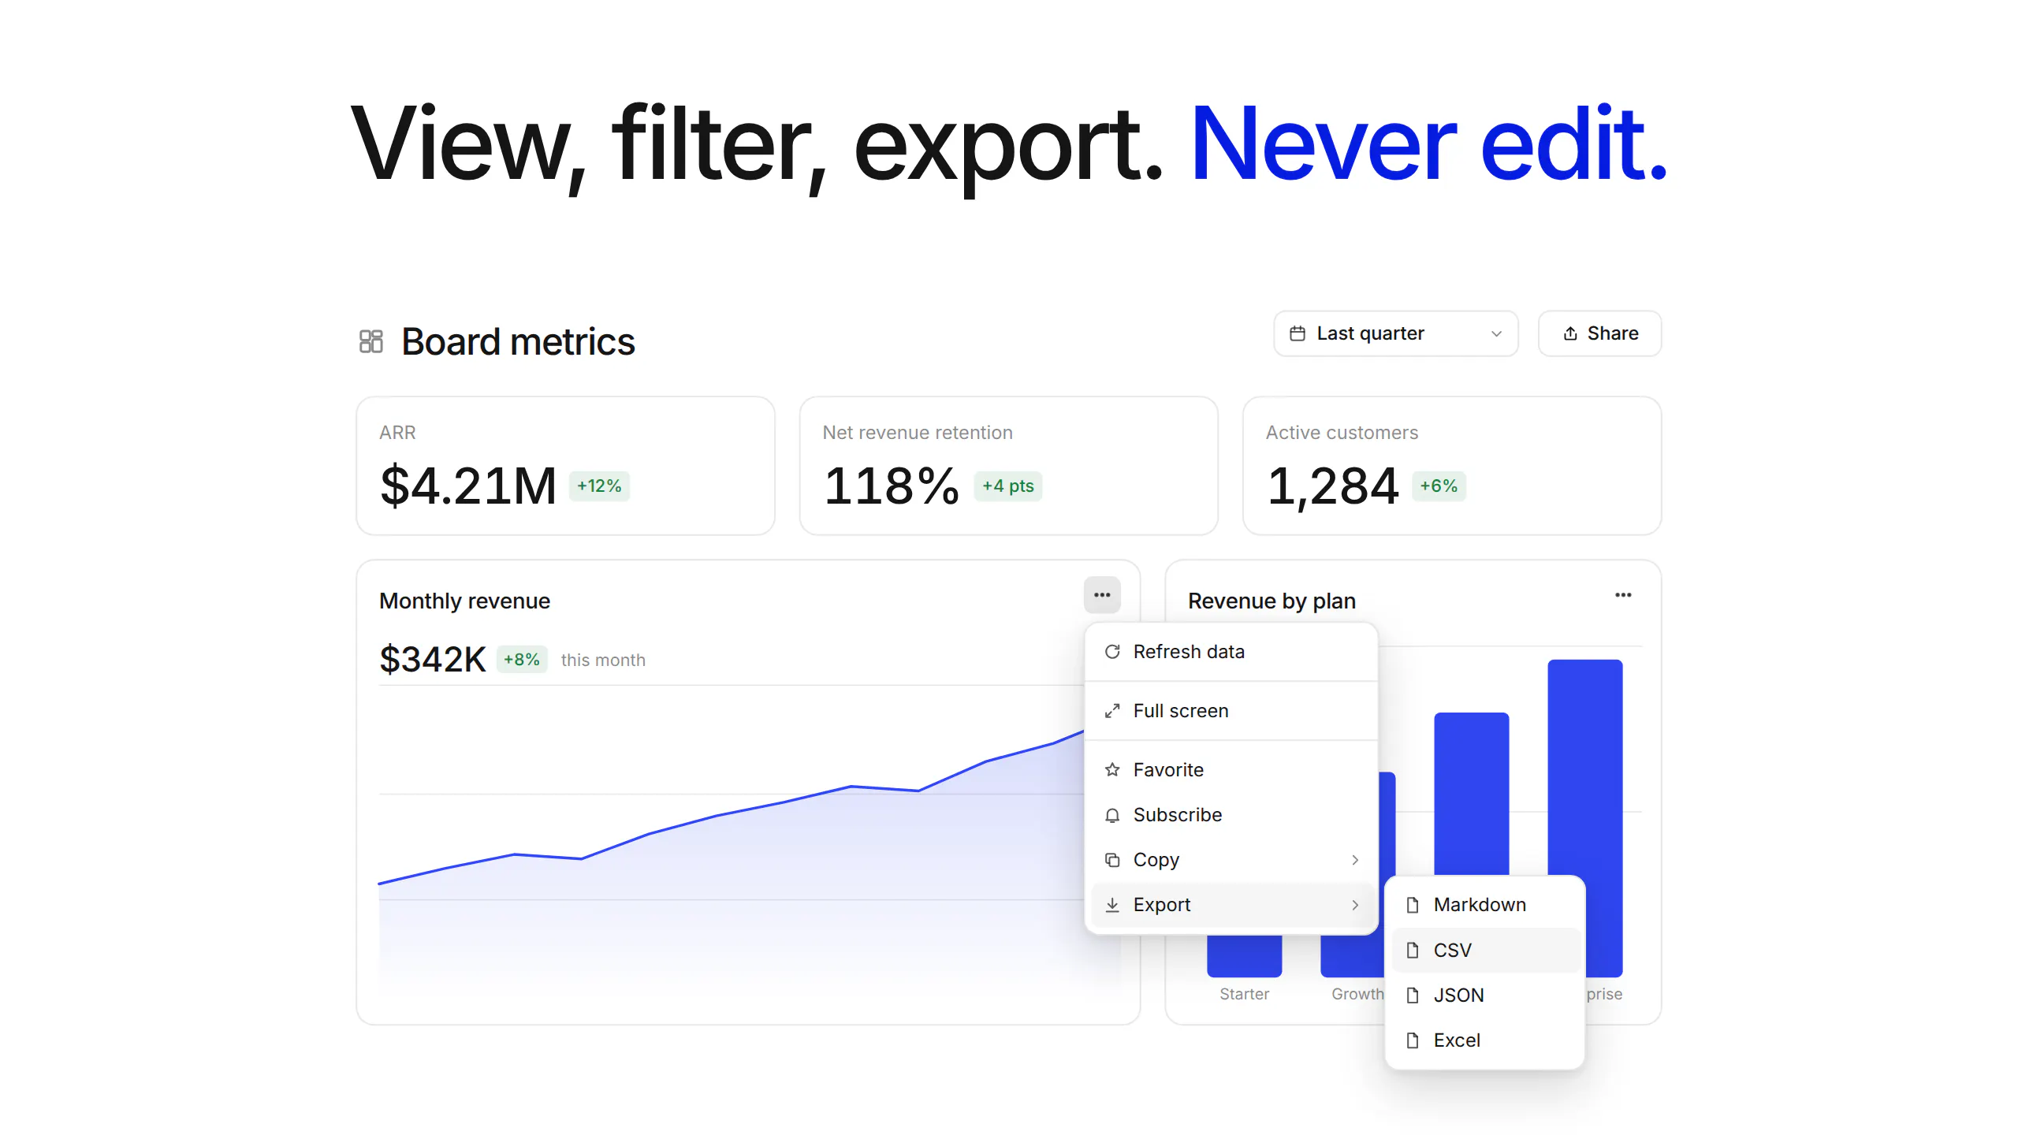Click the Subscribe bell icon

1112,815
